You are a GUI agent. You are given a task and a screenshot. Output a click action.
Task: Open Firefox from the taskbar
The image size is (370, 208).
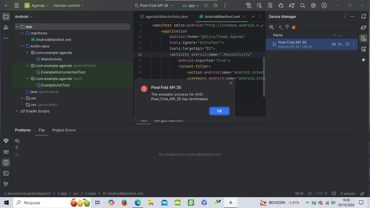tap(125, 203)
